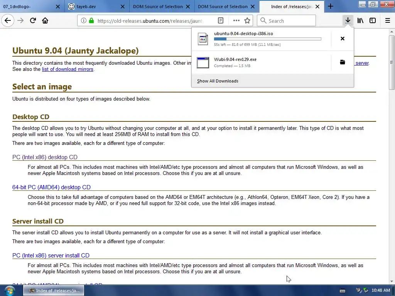This screenshot has height=296, width=395.
Task: Click the vertical scrollbar thumb
Action: click(x=392, y=62)
